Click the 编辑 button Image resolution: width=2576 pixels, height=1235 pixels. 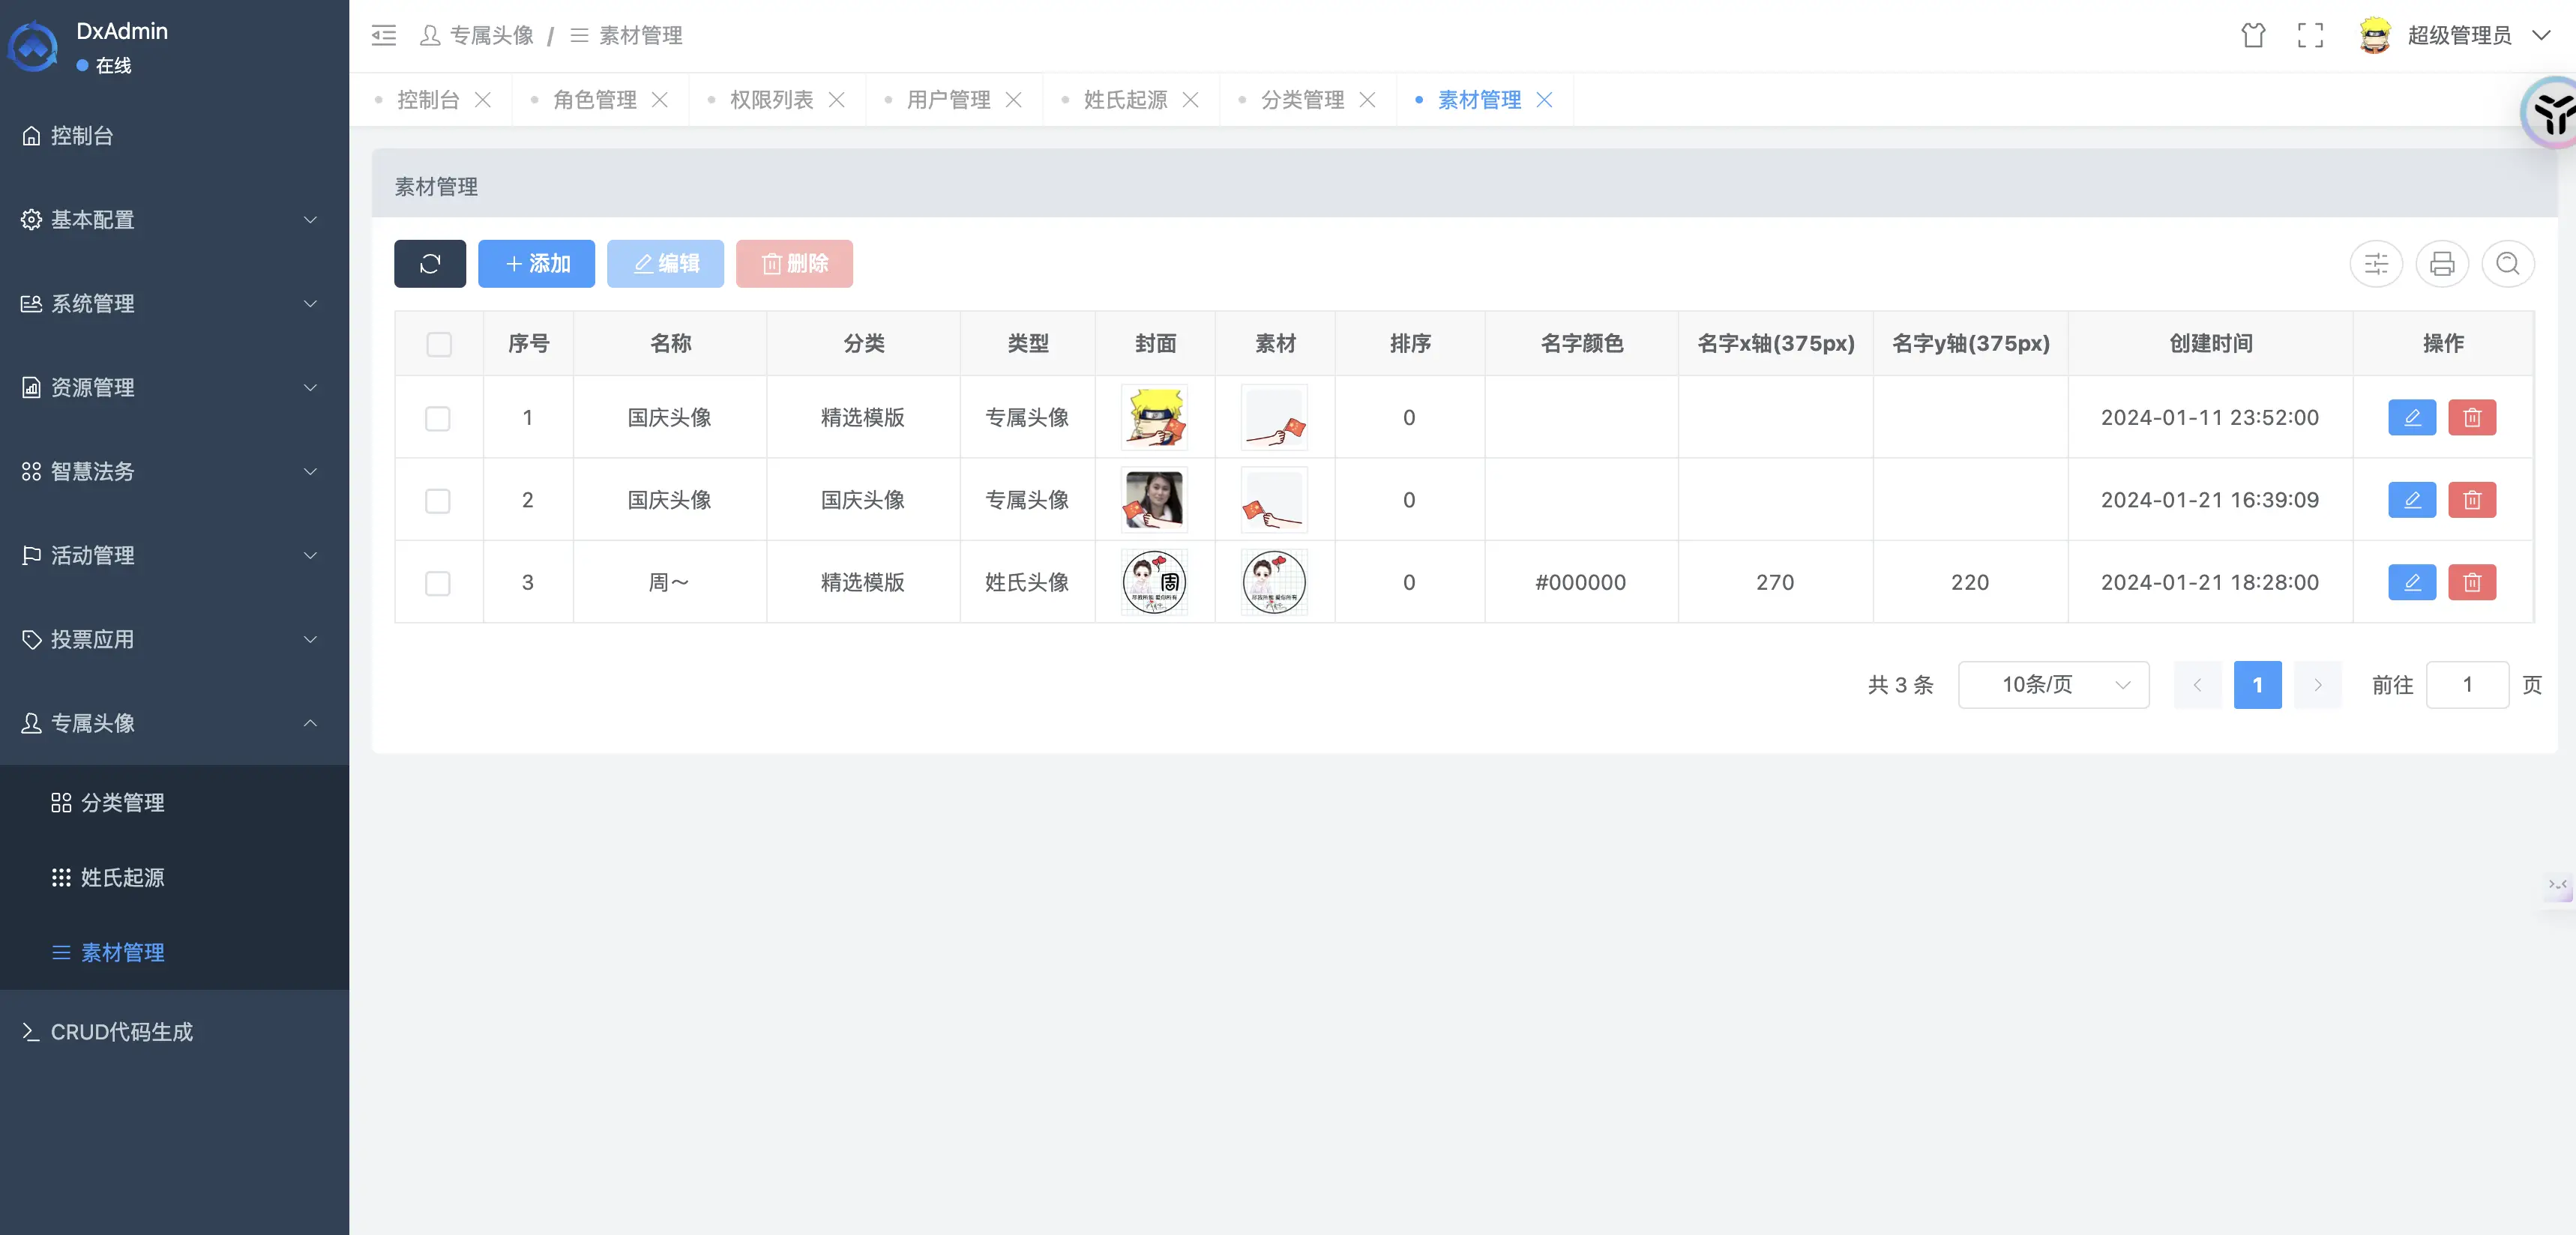click(x=665, y=264)
